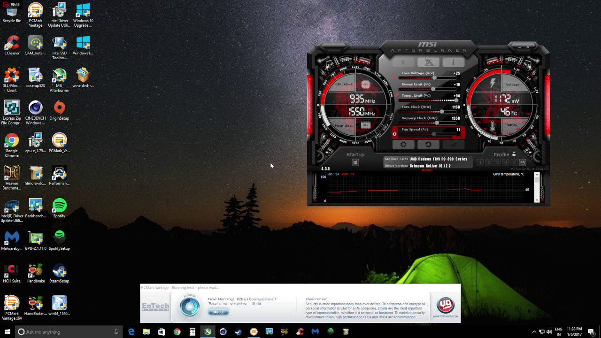The image size is (601, 338).
Task: Select the CCleaner desktop icon
Action: click(12, 46)
